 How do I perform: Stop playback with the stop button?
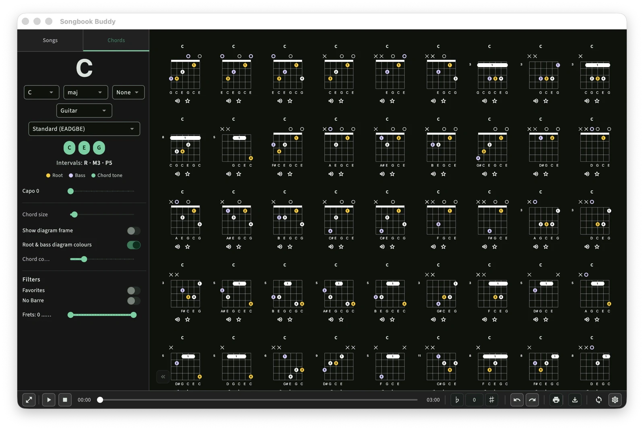click(x=65, y=400)
